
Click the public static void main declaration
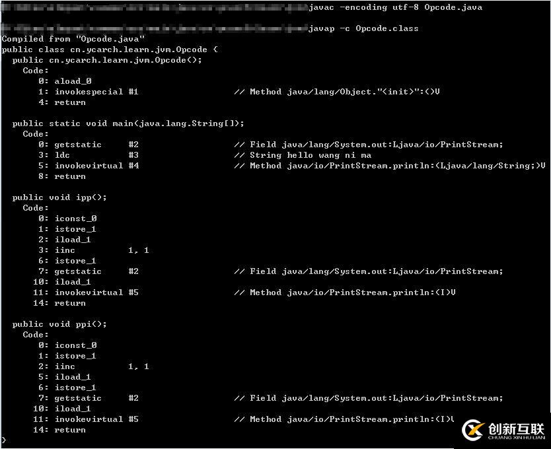128,123
